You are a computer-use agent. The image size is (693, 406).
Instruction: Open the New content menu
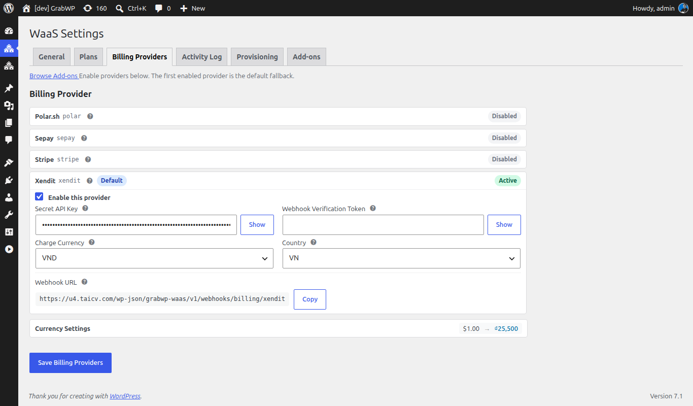pos(193,8)
